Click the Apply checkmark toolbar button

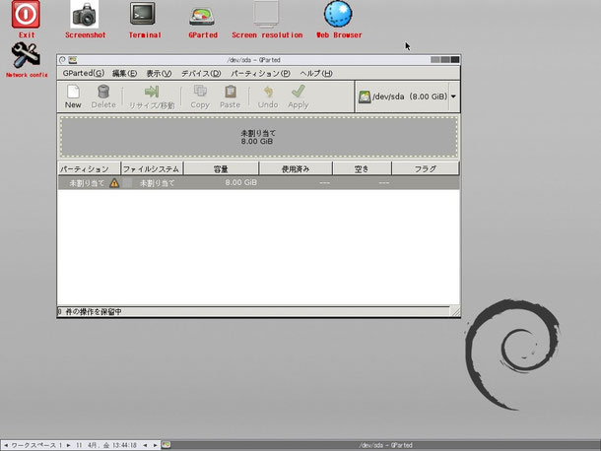(x=299, y=97)
